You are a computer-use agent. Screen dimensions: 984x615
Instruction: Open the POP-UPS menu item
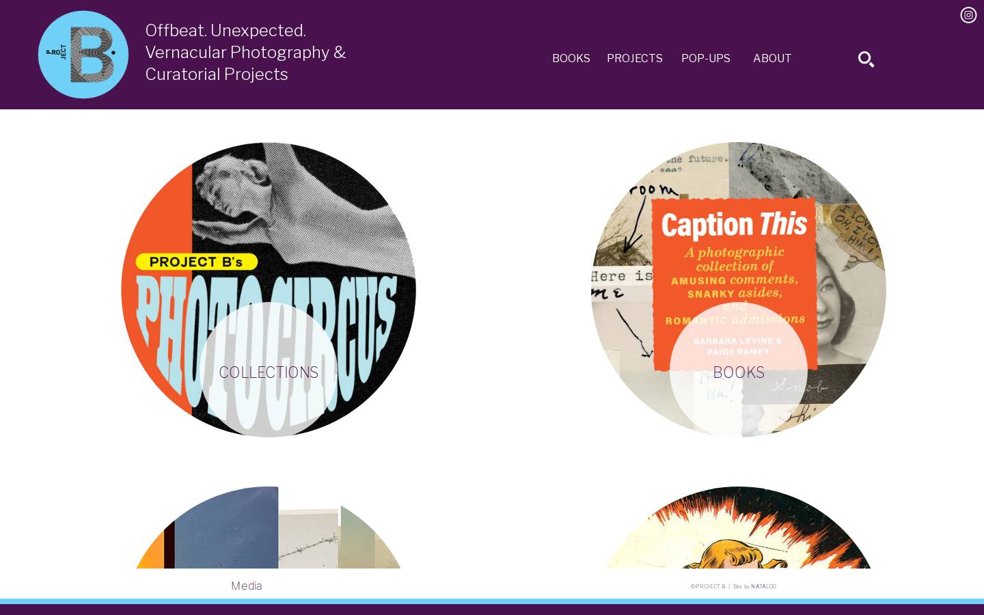706,59
